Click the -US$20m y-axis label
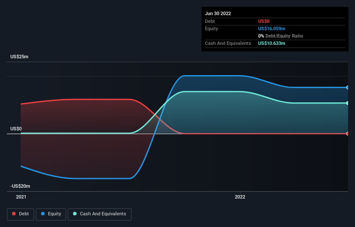 click(20, 186)
